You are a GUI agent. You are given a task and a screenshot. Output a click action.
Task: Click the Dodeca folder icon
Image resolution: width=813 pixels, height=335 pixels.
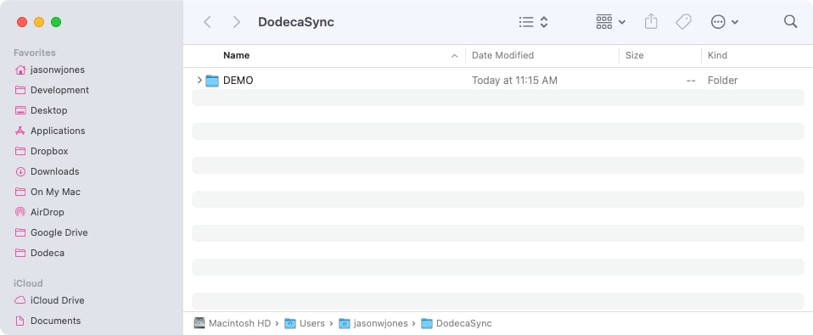click(20, 254)
